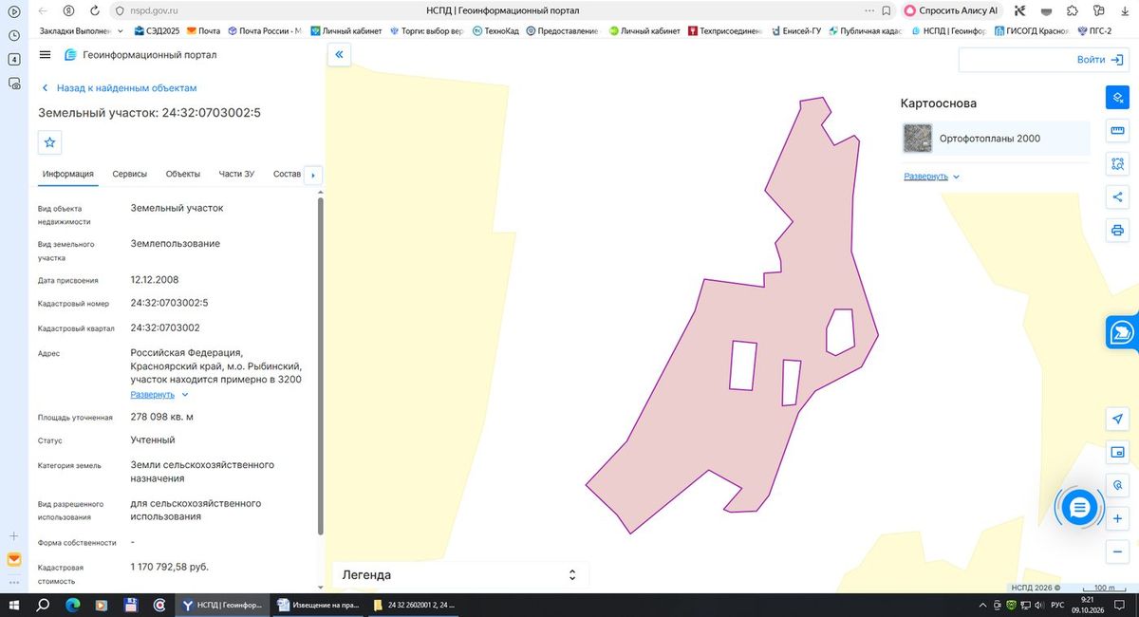Screen dimensions: 1139x617
Task: Click the geolocation arrow button
Action: tap(1117, 420)
